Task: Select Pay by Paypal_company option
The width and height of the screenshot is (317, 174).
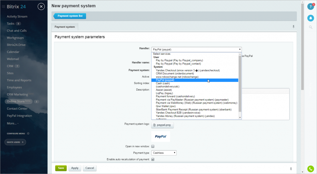Action: click(x=179, y=60)
